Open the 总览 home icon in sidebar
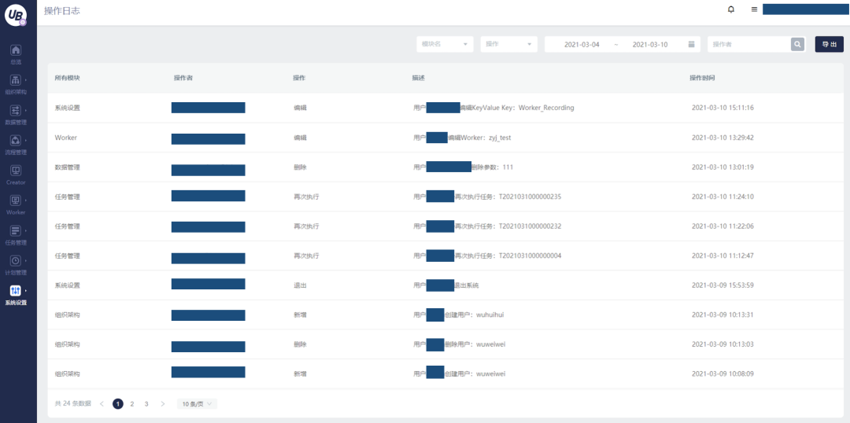 pos(17,50)
